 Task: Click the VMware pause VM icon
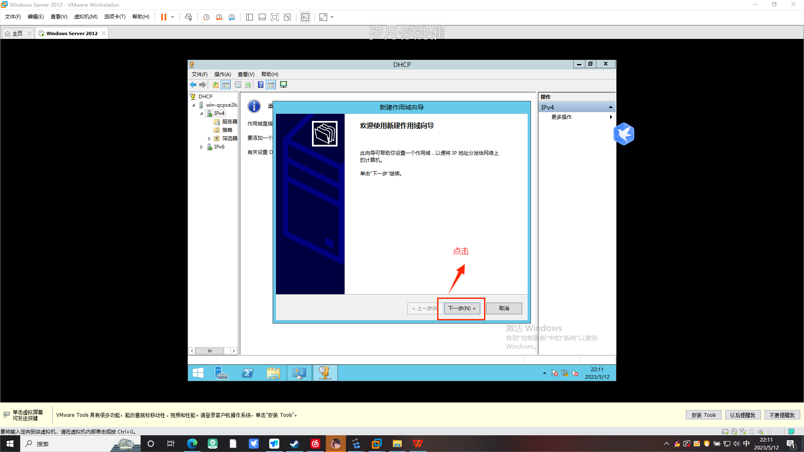point(164,17)
